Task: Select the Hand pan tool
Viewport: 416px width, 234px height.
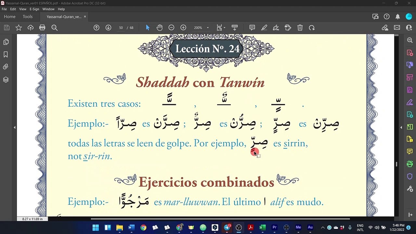Action: point(159,28)
